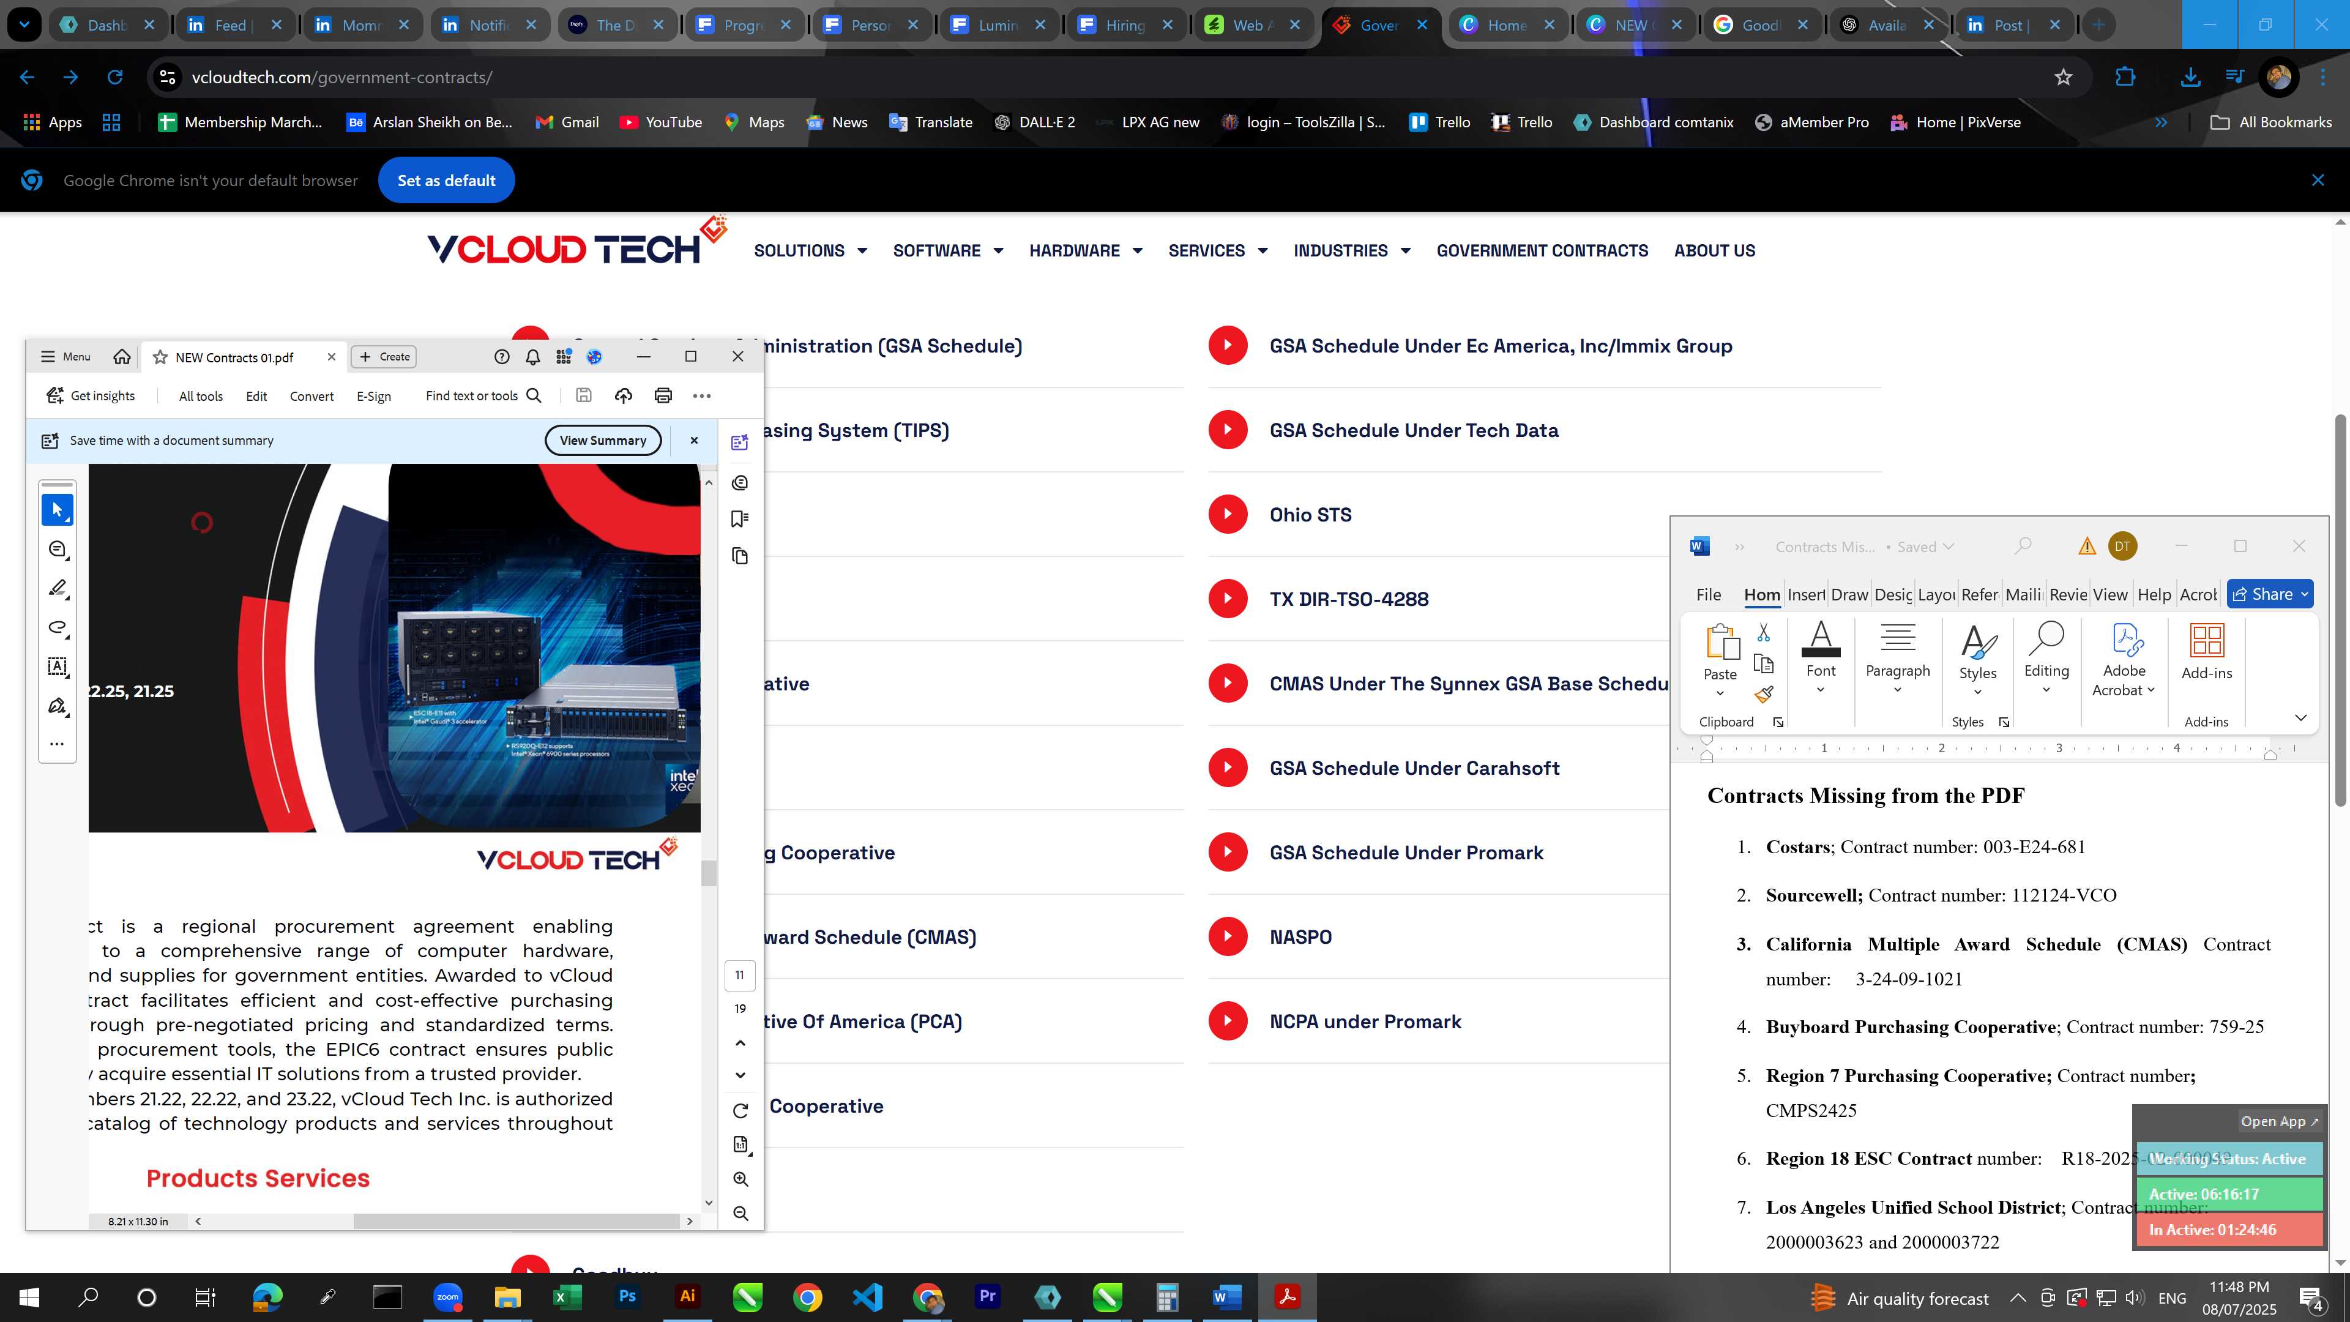Choose the freehand draw tool in Acrobat
Viewport: 2350px width, 1322px height.
58,628
